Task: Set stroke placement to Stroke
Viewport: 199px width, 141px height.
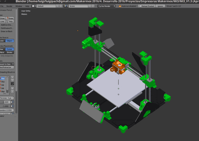Action: tap(10, 52)
